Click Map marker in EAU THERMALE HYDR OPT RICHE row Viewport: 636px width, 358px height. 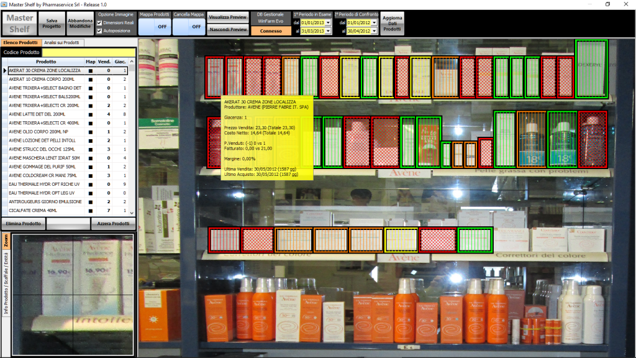click(x=91, y=184)
